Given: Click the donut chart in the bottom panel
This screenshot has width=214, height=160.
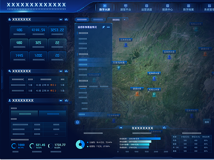Looking at the screenshot, I should pos(80,144).
